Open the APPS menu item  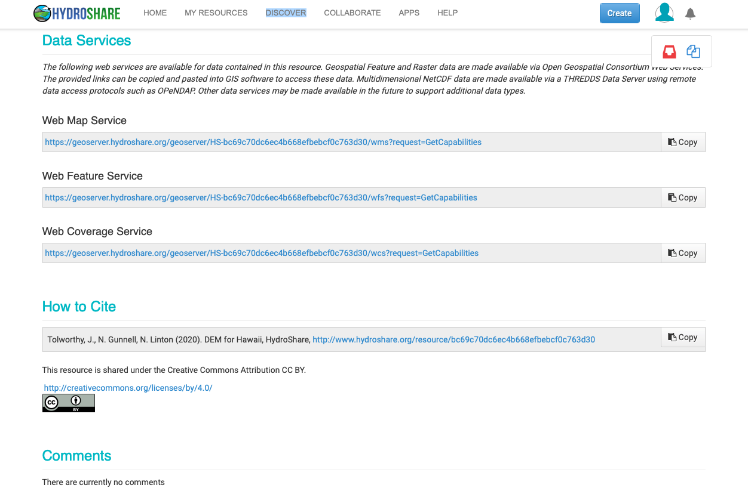click(x=409, y=13)
